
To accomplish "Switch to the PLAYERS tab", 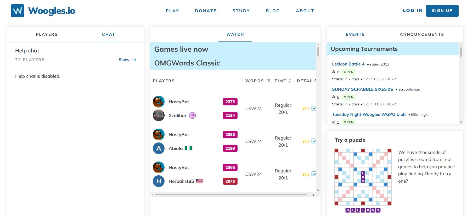I will tap(47, 34).
